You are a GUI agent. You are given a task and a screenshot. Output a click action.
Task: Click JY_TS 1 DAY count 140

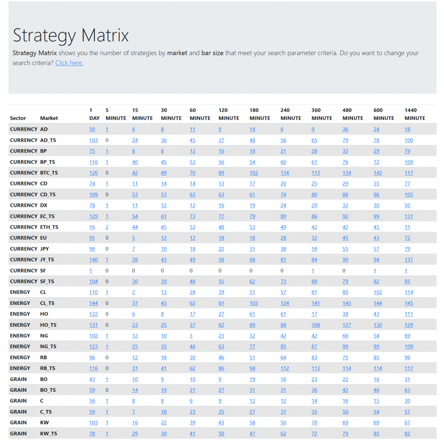tap(94, 260)
